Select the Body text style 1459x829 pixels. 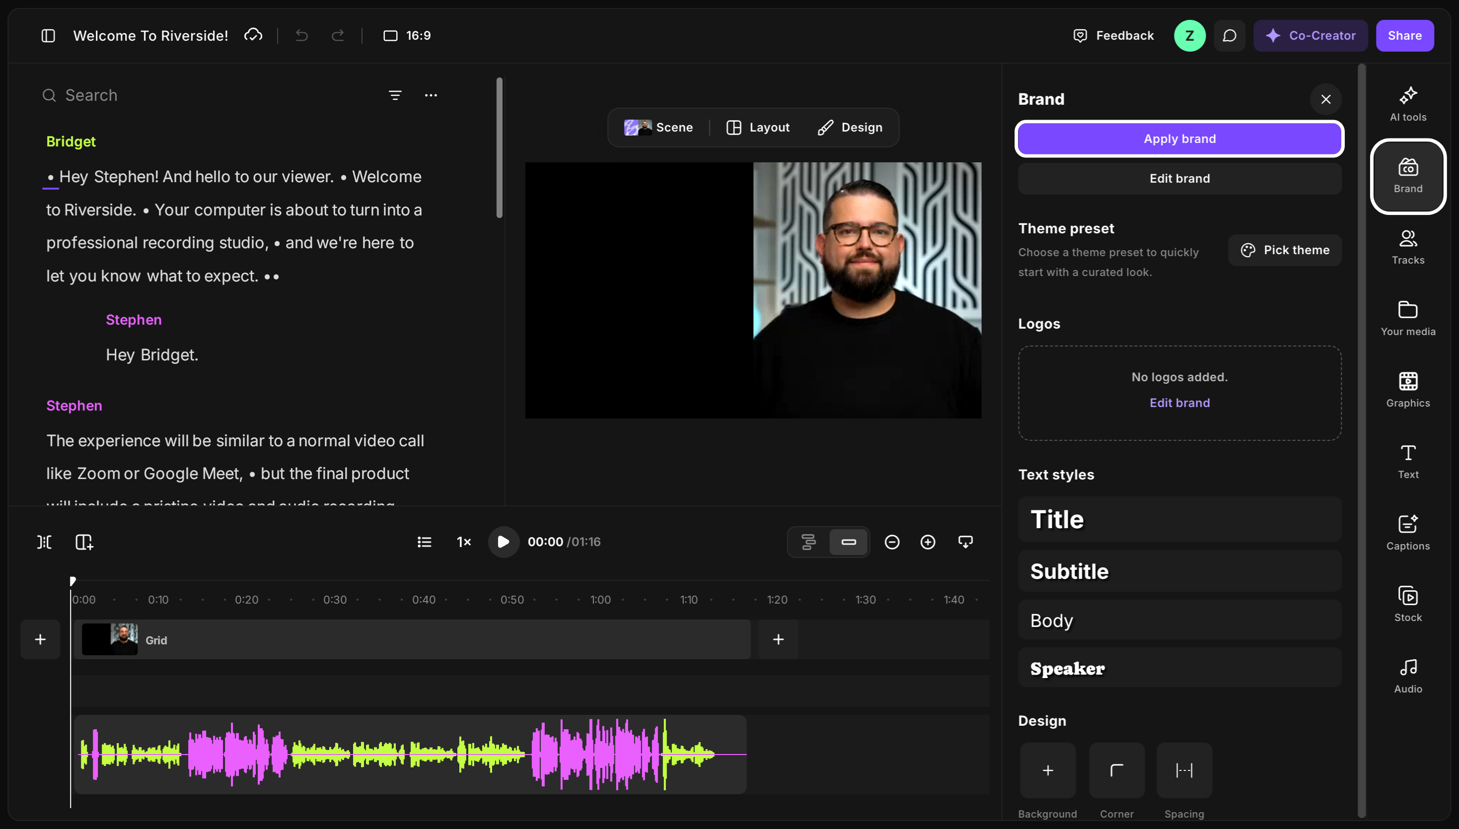click(x=1179, y=620)
